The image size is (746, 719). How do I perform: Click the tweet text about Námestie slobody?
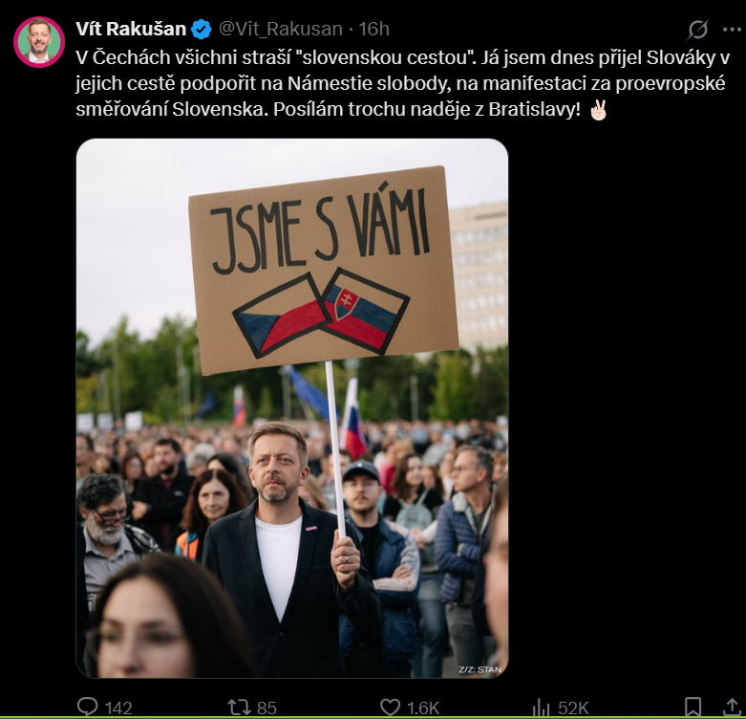[x=402, y=83]
